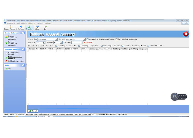Close the summary with the red X icon
193x138 pixels.
[186, 34]
